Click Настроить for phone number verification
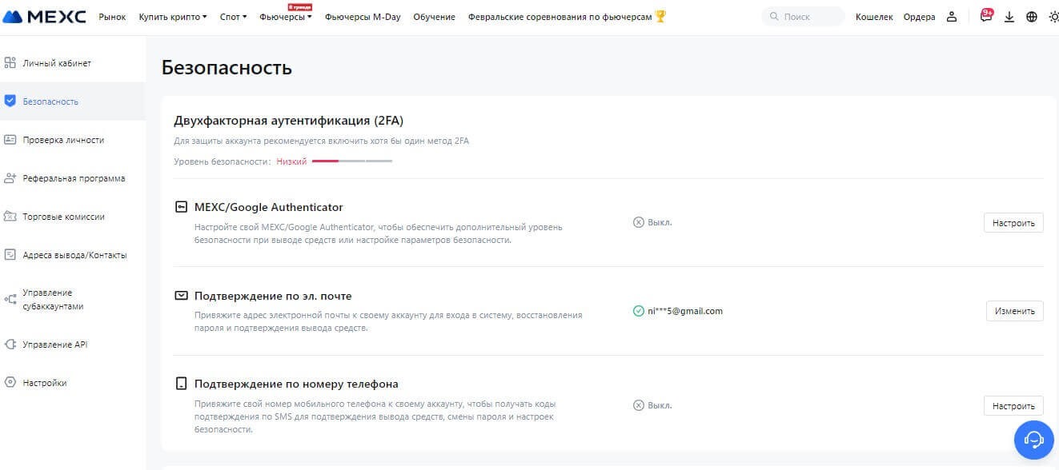1059x470 pixels. pos(1013,406)
